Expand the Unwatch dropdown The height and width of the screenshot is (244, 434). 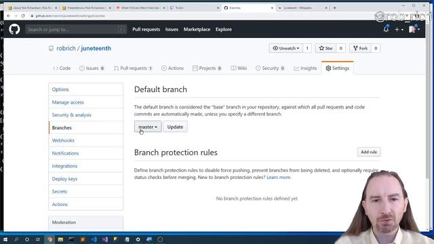[x=286, y=48]
